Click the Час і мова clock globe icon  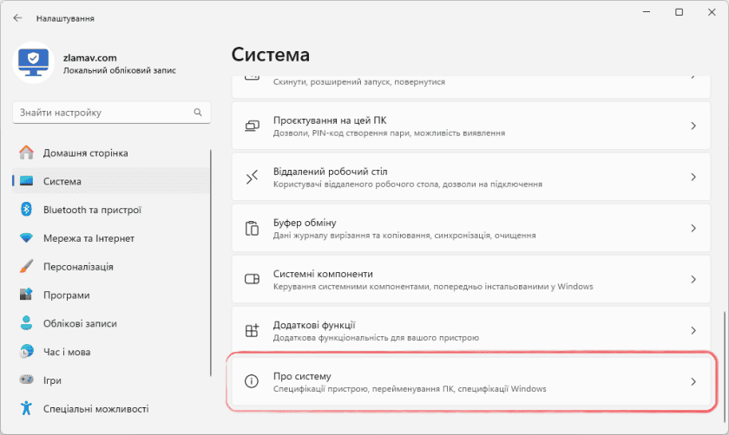(27, 352)
